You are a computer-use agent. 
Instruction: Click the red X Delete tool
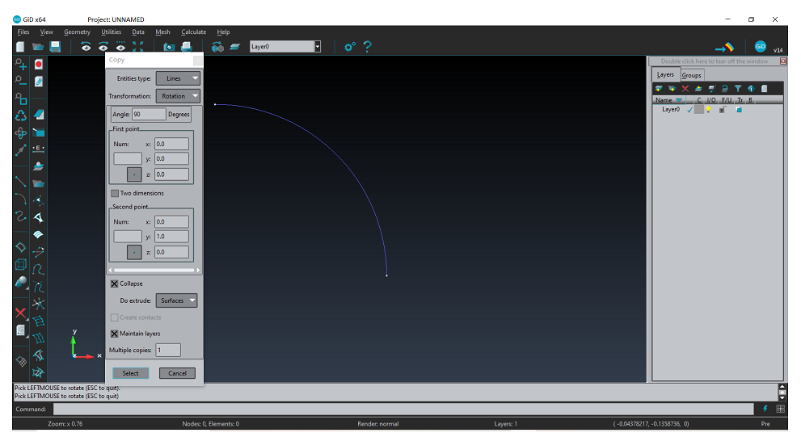pos(20,313)
